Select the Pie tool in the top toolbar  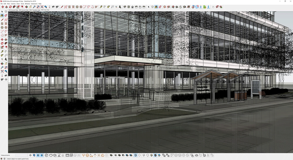pos(96,7)
